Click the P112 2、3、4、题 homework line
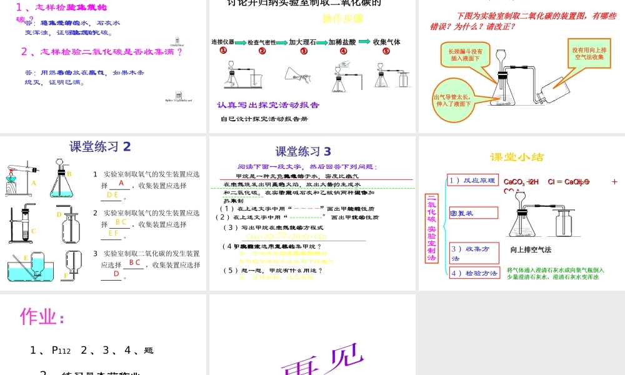The image size is (625, 375). [92, 351]
